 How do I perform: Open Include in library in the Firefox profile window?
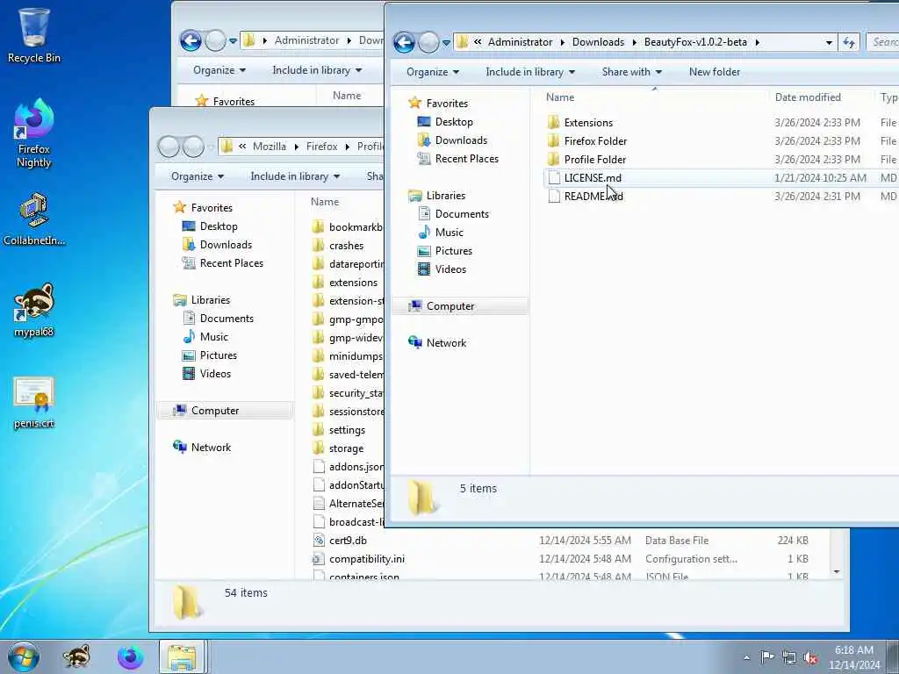295,176
